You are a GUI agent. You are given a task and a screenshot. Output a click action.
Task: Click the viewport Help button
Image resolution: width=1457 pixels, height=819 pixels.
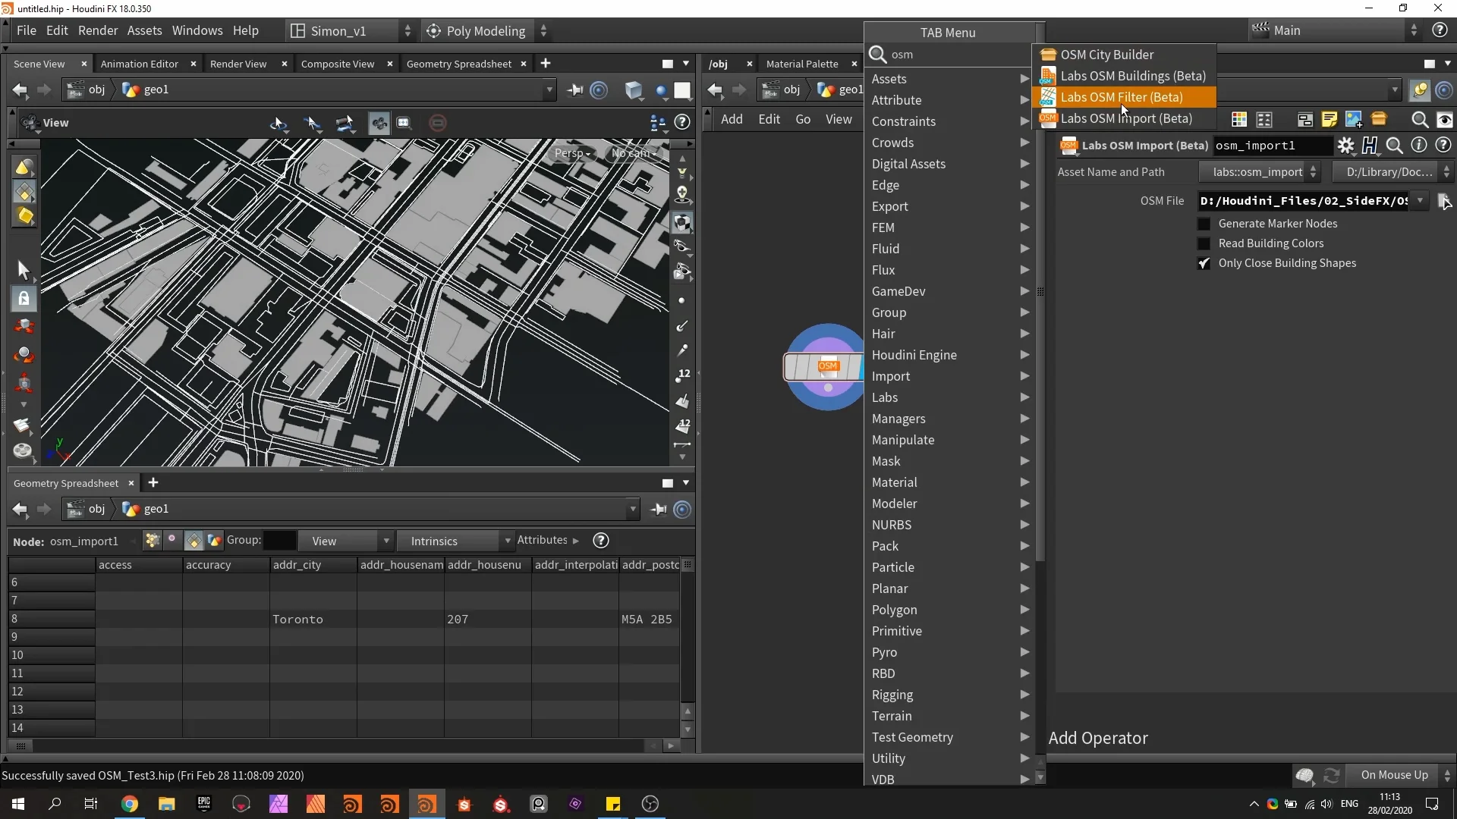pos(681,123)
